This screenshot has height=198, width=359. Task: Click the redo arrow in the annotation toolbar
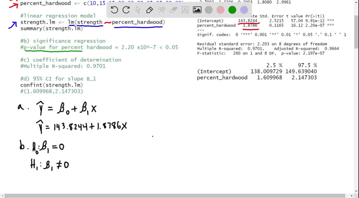(126, 10)
